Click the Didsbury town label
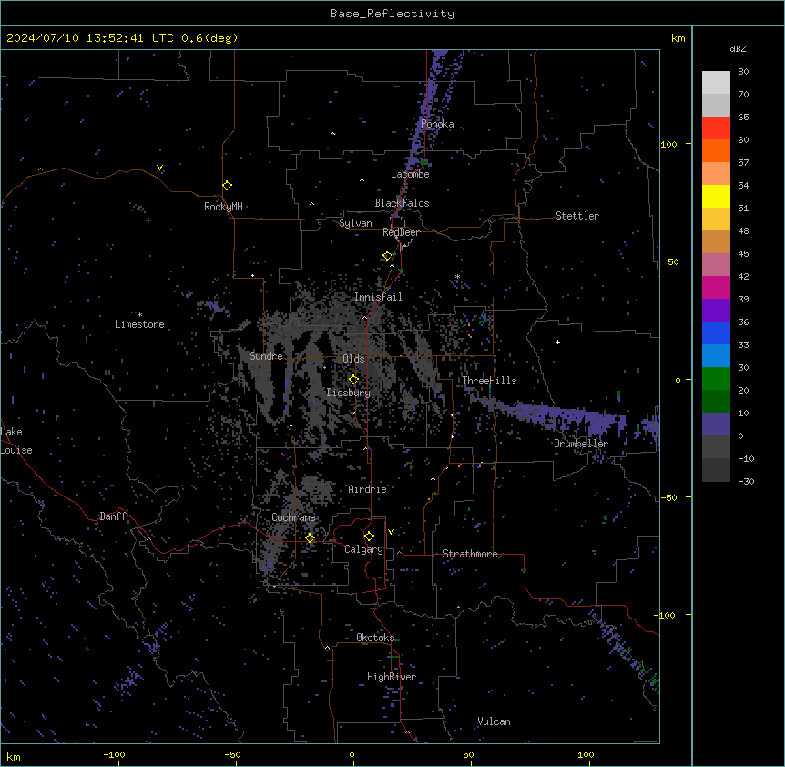Viewport: 785px width, 767px height. point(349,393)
